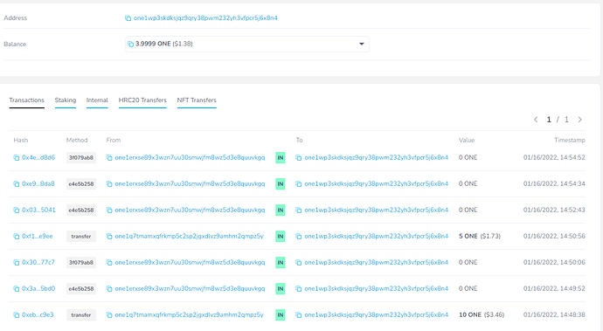
Task: Open transaction 0x4e...d8d6
Action: click(38, 157)
